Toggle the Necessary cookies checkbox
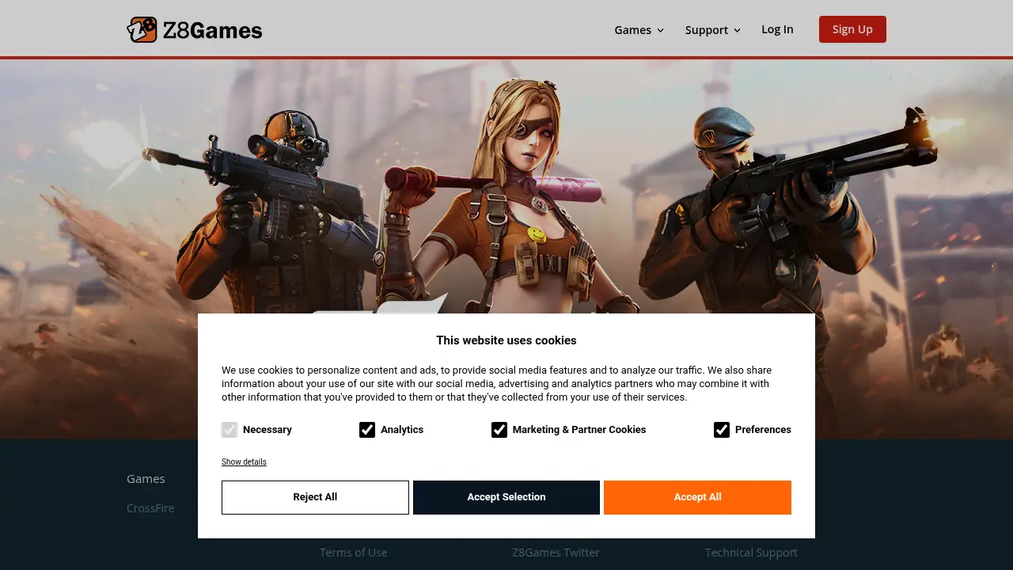 point(230,430)
